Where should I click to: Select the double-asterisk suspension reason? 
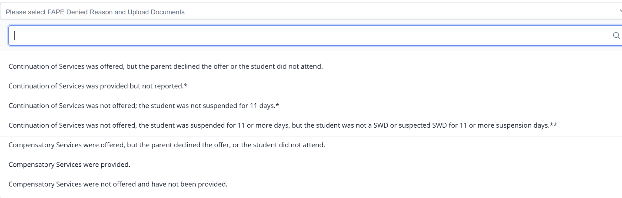click(283, 125)
